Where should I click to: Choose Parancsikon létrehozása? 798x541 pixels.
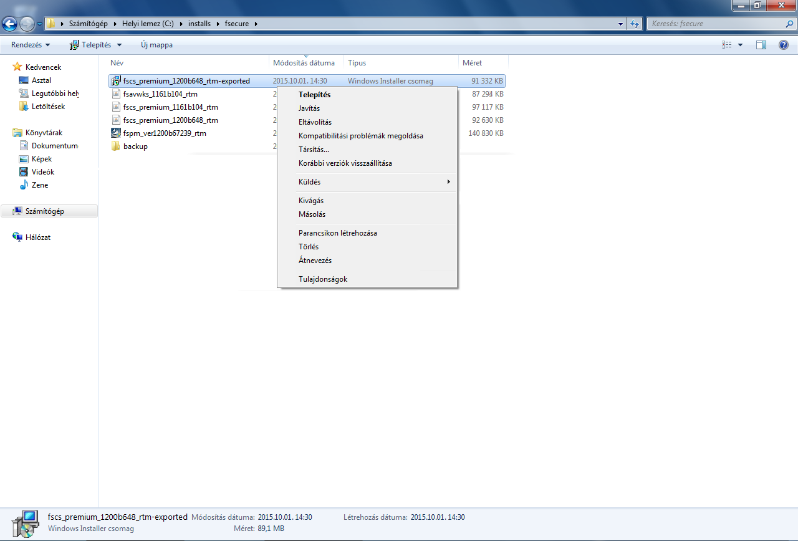pyautogui.click(x=367, y=233)
